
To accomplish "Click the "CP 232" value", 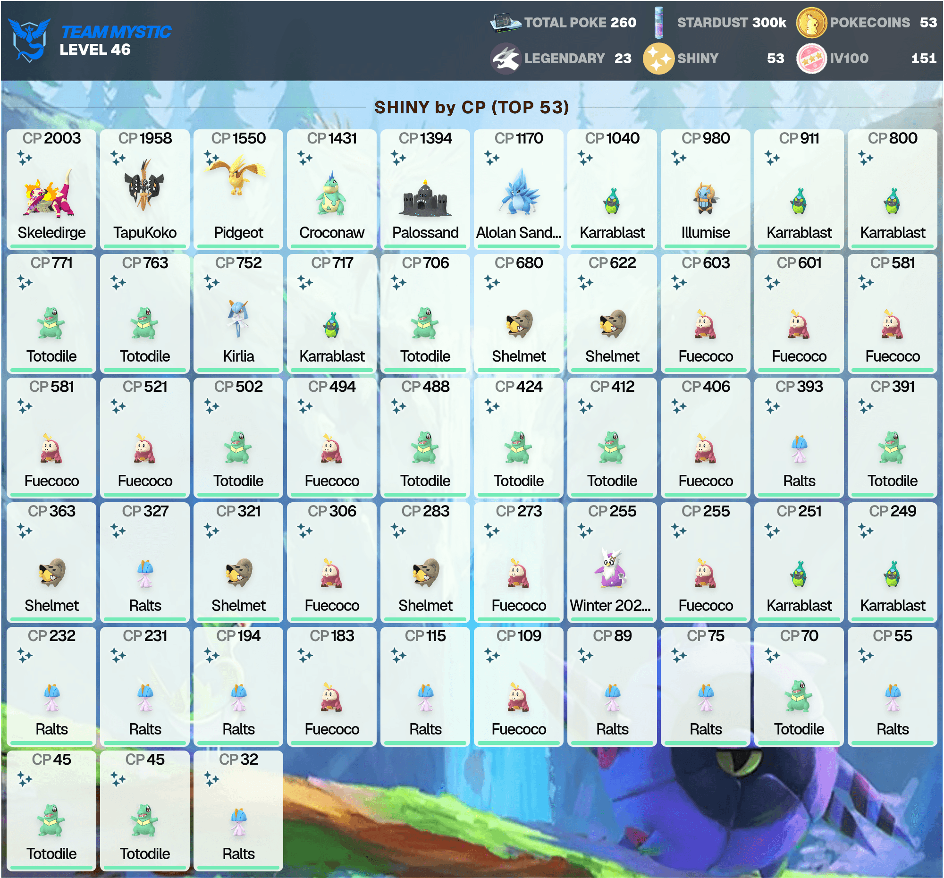I will coord(51,635).
